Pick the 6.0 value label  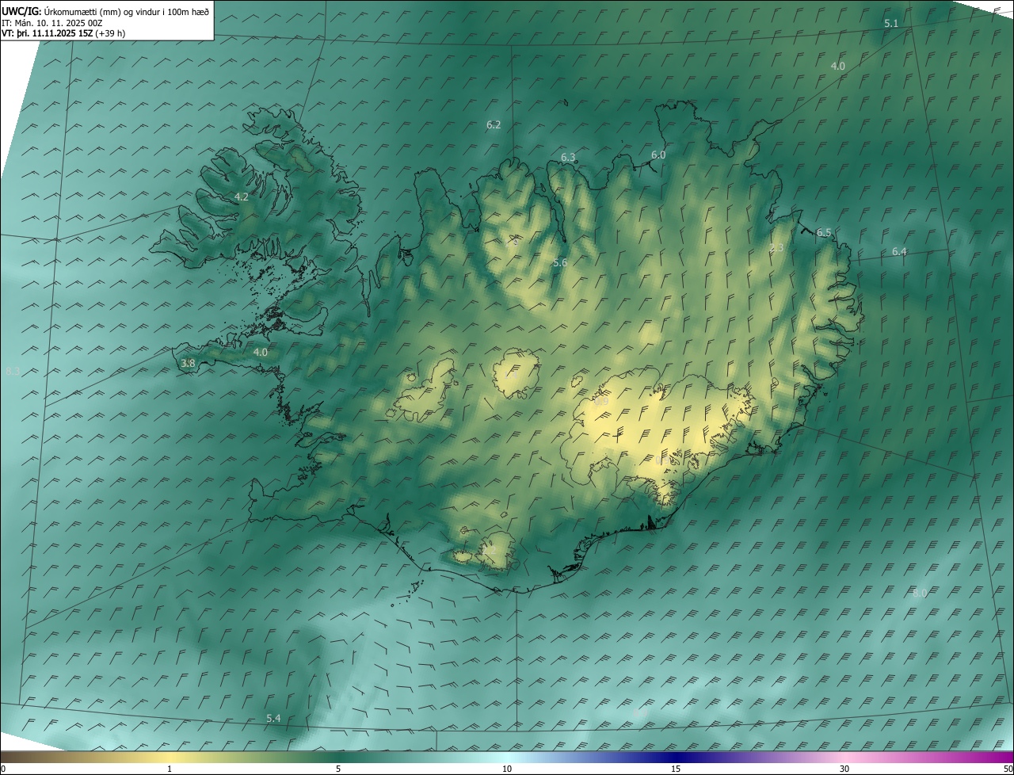click(658, 155)
